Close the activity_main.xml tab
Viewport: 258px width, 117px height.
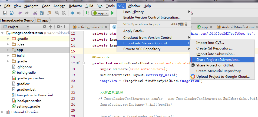tap(106, 27)
